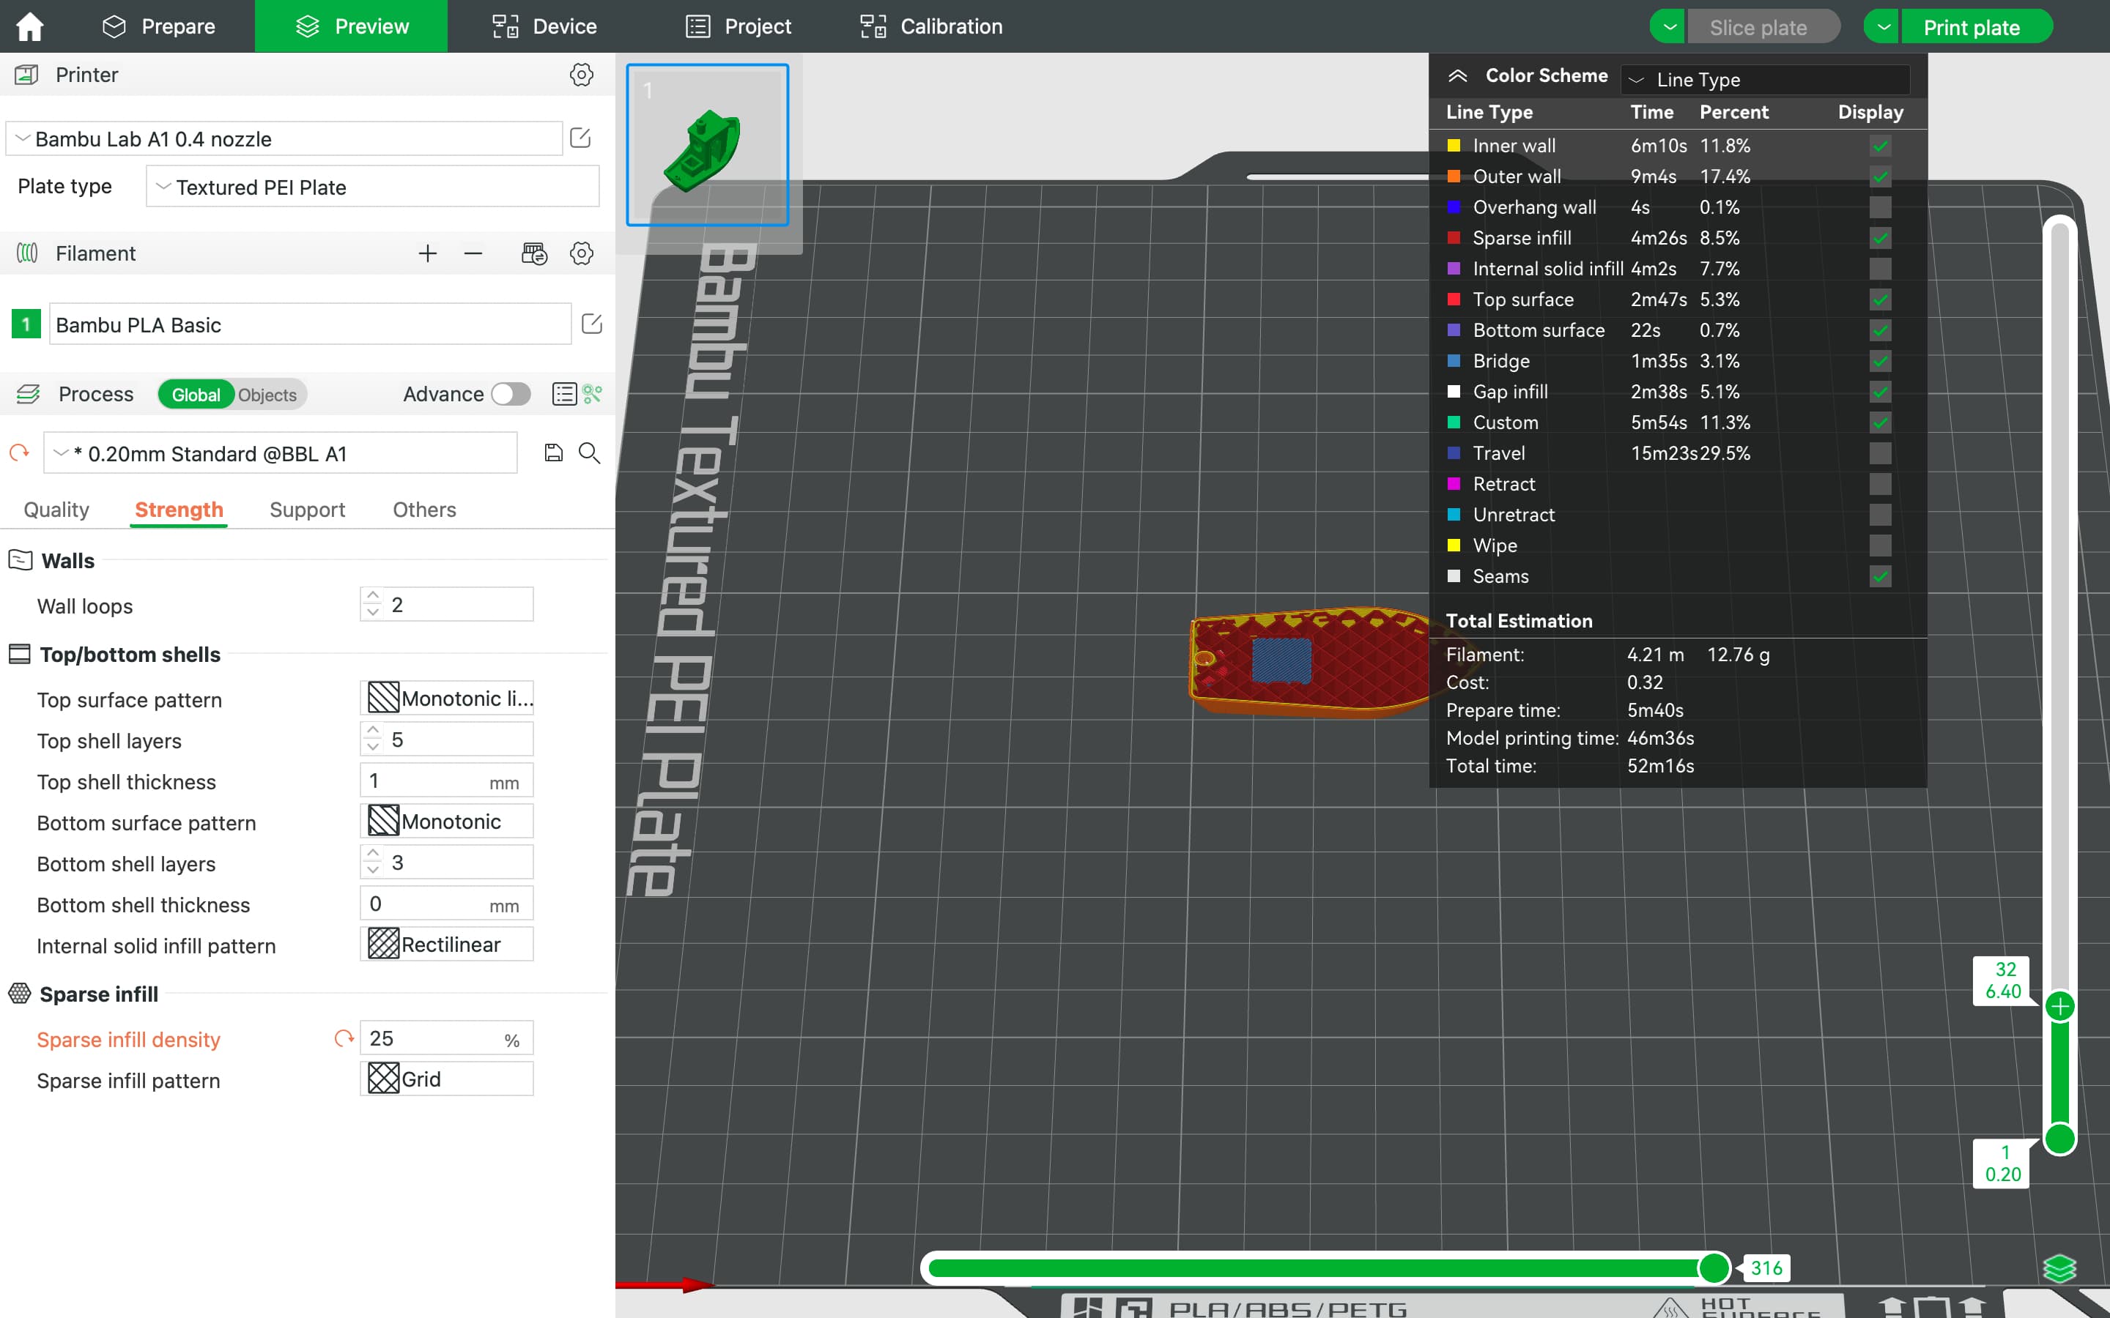This screenshot has height=1318, width=2110.
Task: Search process settings with magnifier icon
Action: pos(589,453)
